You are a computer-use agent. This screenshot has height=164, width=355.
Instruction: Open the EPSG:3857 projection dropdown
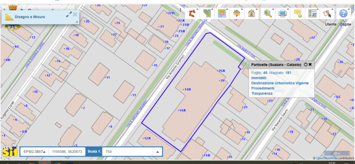click(x=35, y=152)
